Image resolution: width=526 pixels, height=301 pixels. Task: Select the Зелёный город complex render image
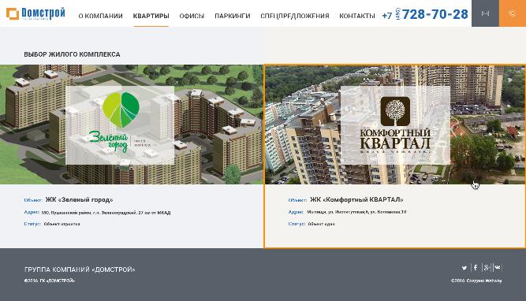point(132,124)
